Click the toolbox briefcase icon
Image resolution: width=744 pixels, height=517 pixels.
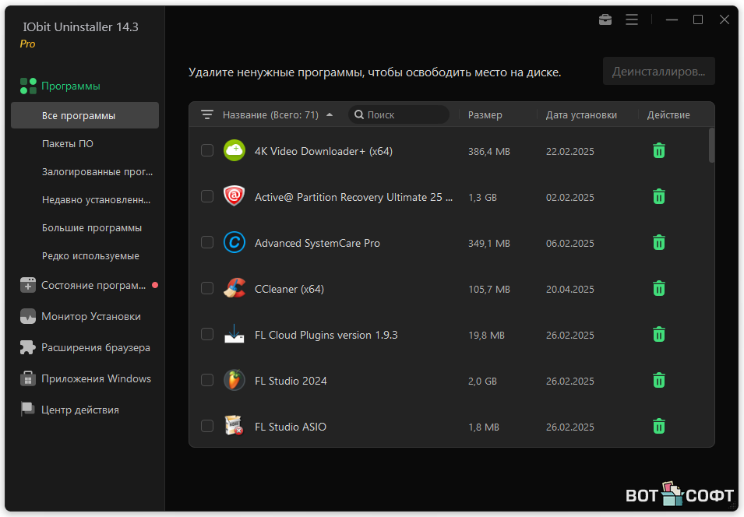point(605,19)
